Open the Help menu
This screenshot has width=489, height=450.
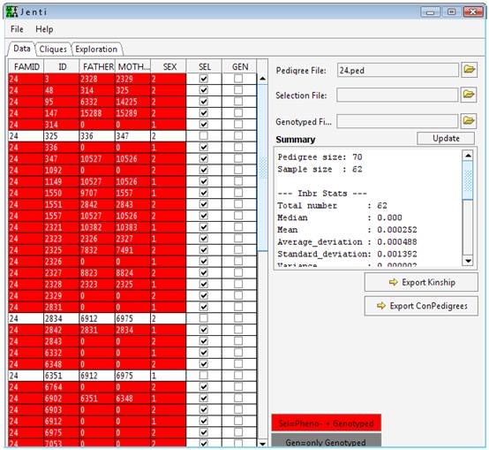(x=44, y=29)
